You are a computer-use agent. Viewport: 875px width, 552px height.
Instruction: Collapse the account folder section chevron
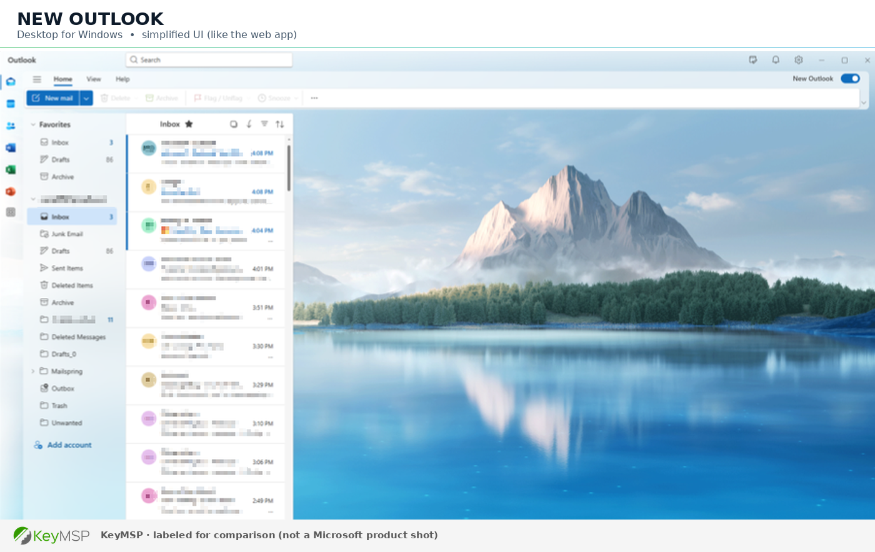click(33, 199)
